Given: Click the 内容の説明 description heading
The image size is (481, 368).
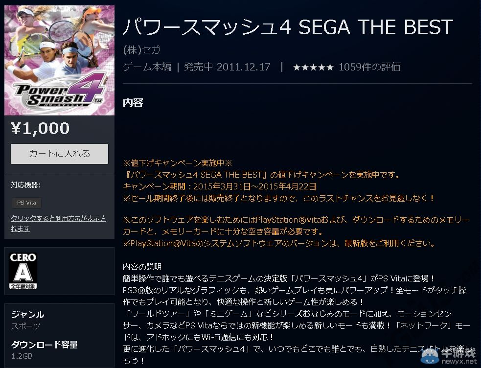Looking at the screenshot, I should [142, 267].
